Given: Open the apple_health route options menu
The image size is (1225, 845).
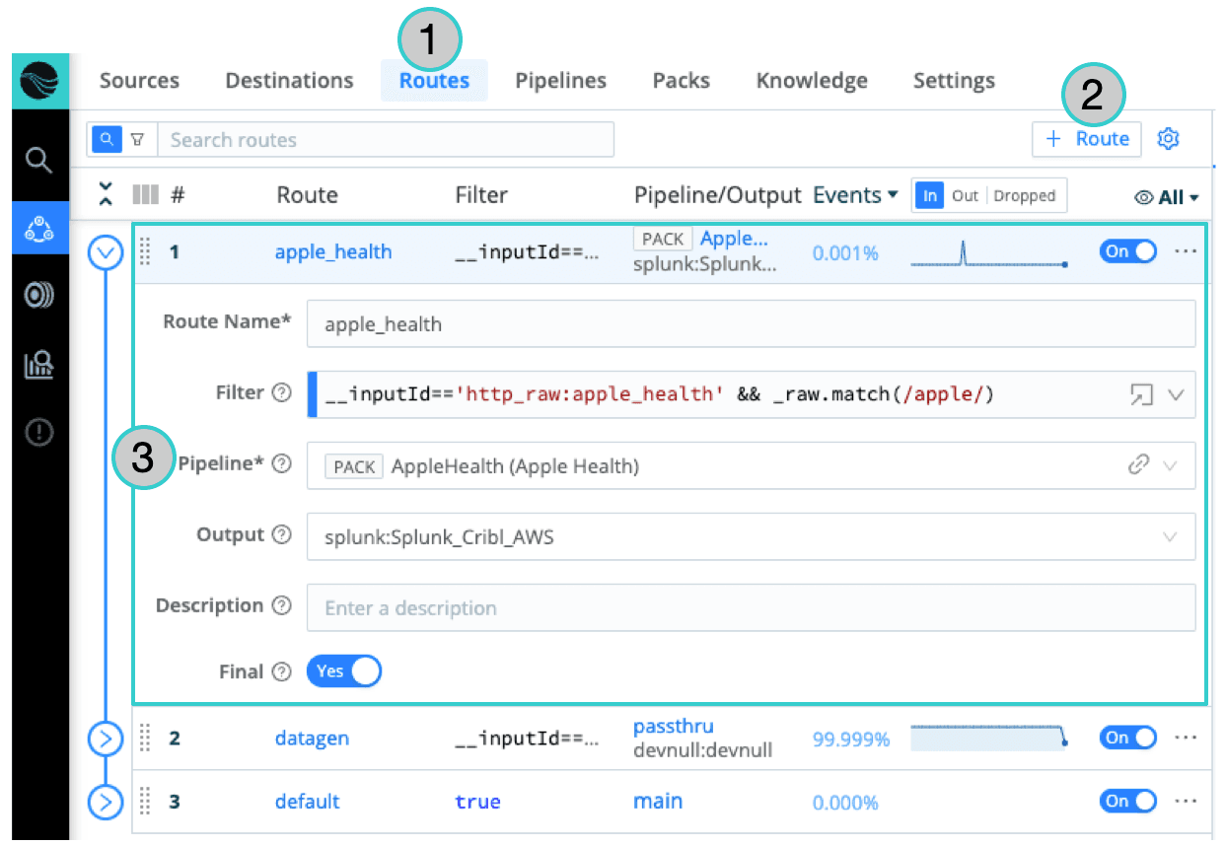Looking at the screenshot, I should (x=1185, y=251).
